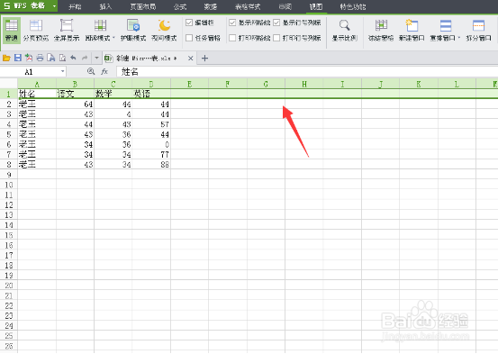Select cell C3 with value 4
498x354 pixels.
pos(113,114)
